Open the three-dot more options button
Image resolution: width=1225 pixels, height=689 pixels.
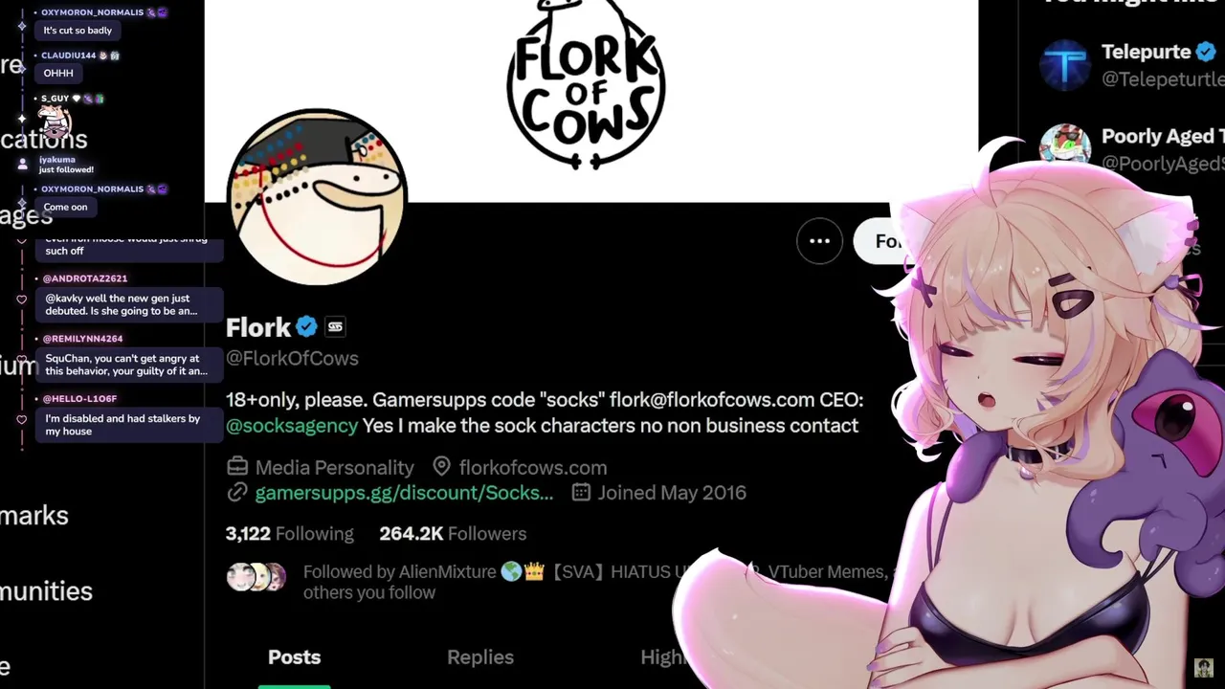click(819, 241)
